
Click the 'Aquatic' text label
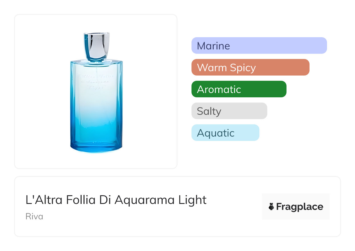tap(216, 133)
